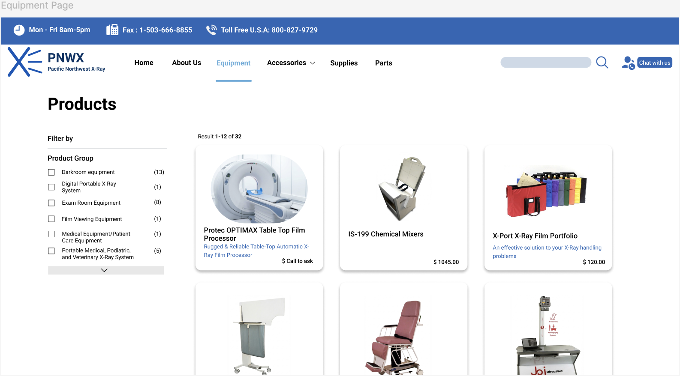Image resolution: width=680 pixels, height=376 pixels.
Task: Open the IS-199 Chemical Mixers product
Action: coord(385,234)
